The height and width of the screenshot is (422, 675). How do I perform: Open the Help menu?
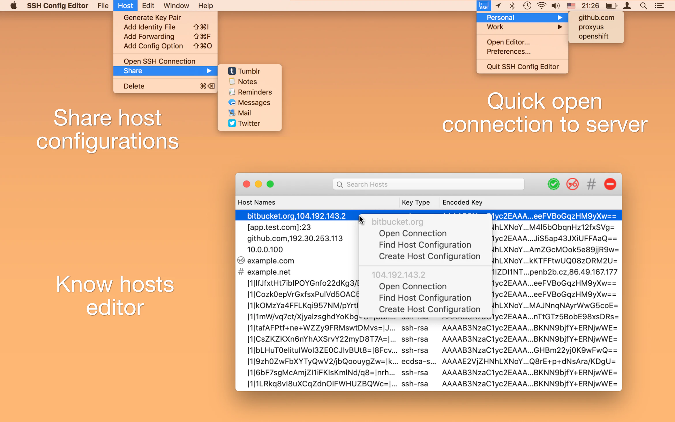point(205,5)
